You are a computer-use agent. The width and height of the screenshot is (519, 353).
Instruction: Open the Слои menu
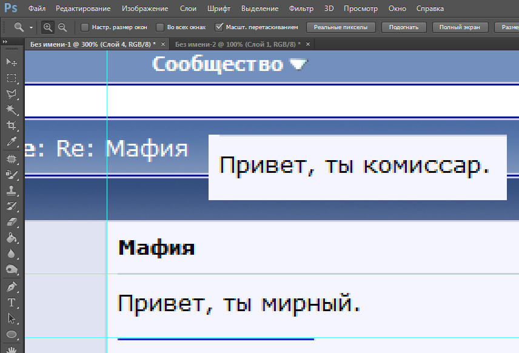(188, 8)
